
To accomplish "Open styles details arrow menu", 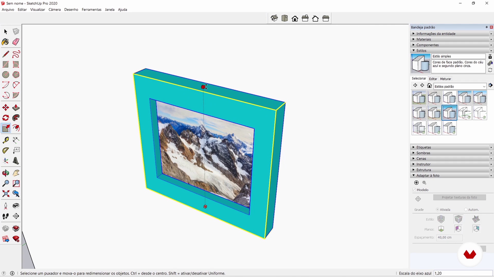I will point(490,85).
